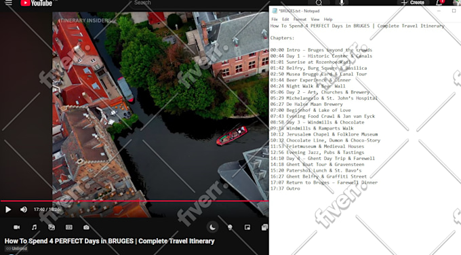Viewport: 461px width, 255px height.
Task: Open the Format menu in Notepad
Action: (300, 20)
